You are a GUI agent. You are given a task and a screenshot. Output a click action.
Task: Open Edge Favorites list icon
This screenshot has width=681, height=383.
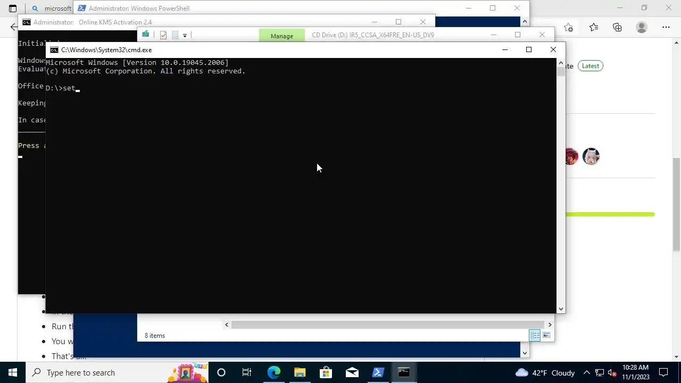(594, 28)
